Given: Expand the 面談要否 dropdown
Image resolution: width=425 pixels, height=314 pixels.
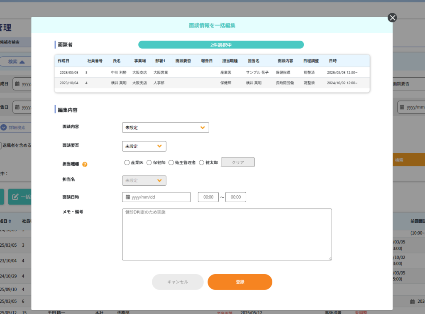Looking at the screenshot, I should pyautogui.click(x=144, y=146).
